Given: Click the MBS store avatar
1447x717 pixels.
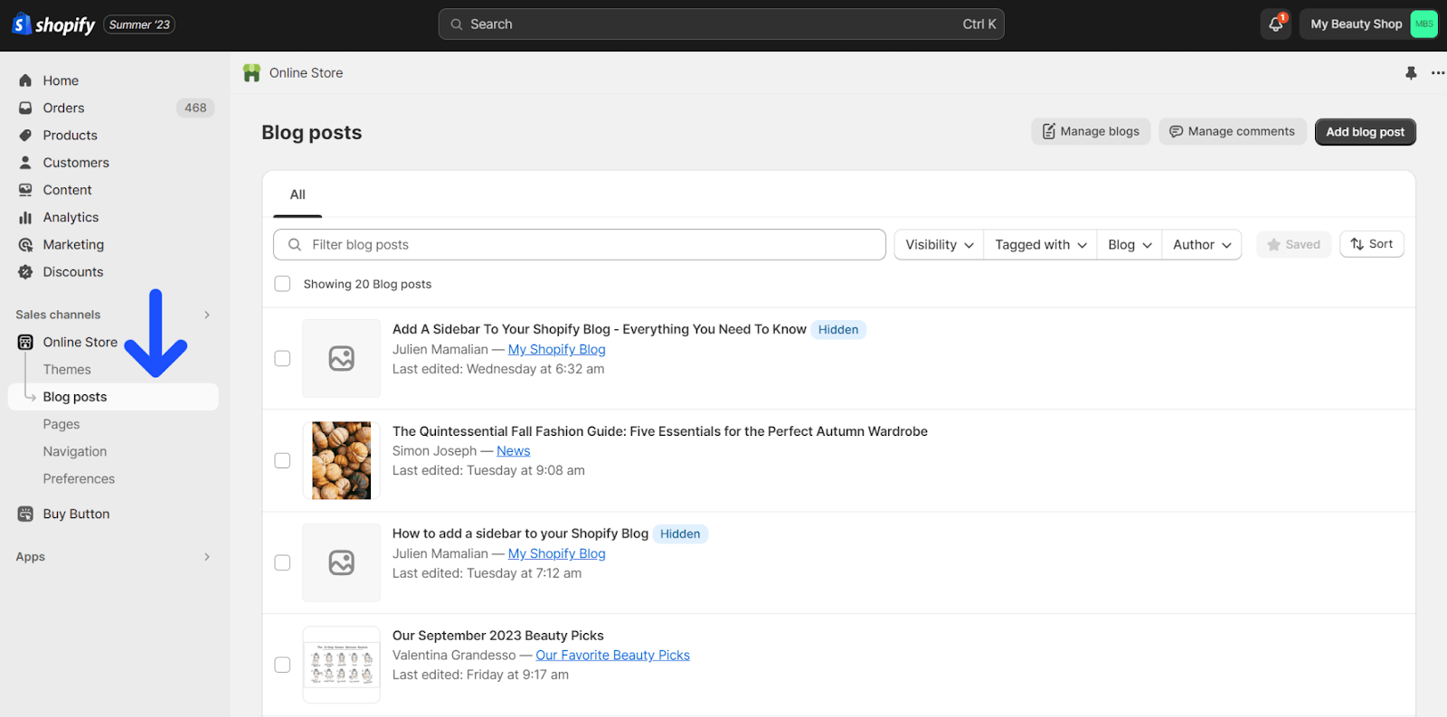Looking at the screenshot, I should point(1423,24).
